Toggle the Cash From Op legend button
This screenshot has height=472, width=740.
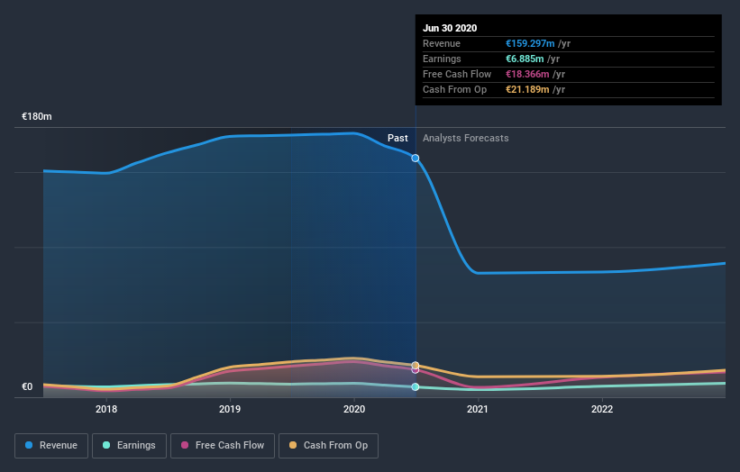328,446
